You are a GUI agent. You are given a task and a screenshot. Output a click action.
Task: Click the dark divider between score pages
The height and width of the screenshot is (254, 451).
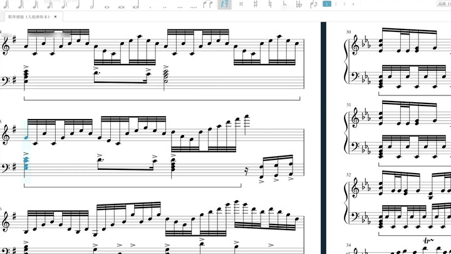coord(323,137)
